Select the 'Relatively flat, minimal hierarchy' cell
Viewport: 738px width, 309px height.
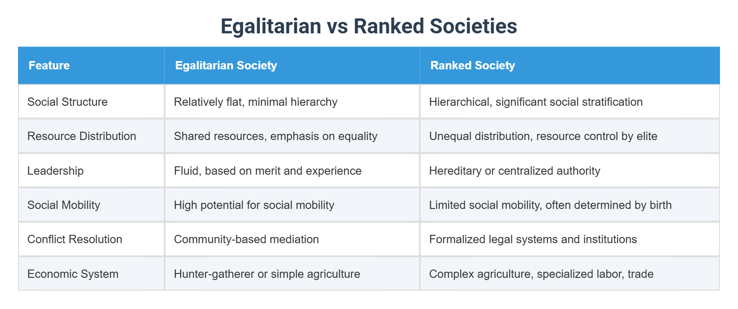coord(256,102)
